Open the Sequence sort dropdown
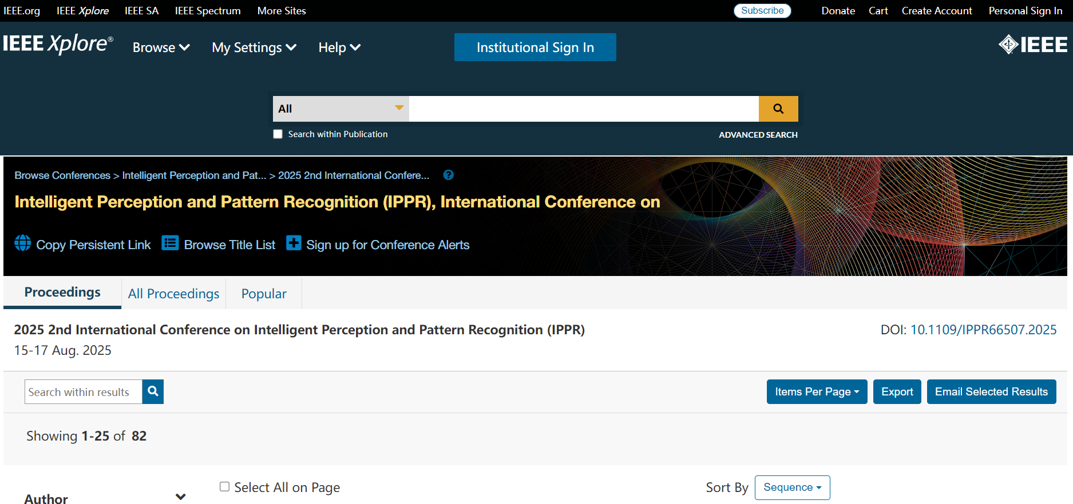Screen dimensions: 1073x504 tap(792, 487)
